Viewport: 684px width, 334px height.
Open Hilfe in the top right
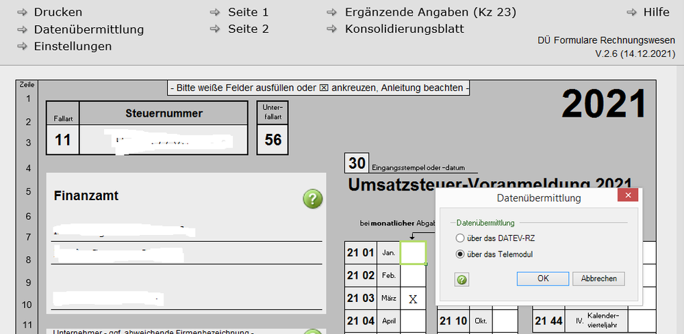tap(656, 12)
